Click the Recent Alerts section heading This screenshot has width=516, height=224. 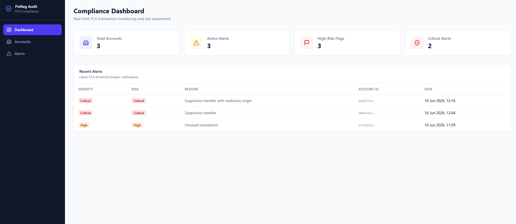[91, 71]
